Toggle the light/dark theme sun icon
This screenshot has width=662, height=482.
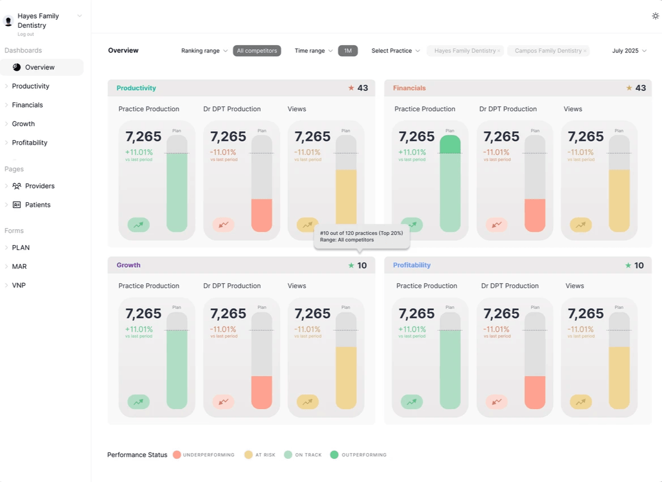pyautogui.click(x=655, y=16)
